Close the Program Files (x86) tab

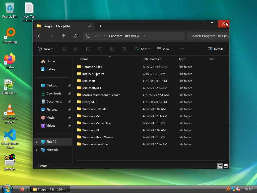pyautogui.click(x=90, y=26)
